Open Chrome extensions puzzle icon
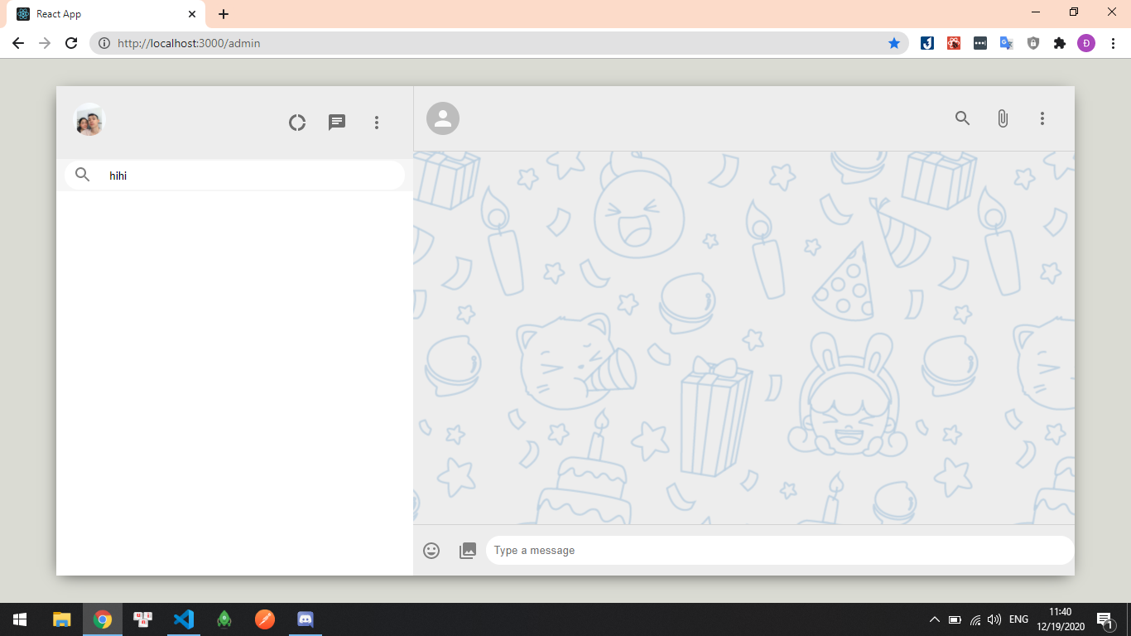 point(1060,43)
